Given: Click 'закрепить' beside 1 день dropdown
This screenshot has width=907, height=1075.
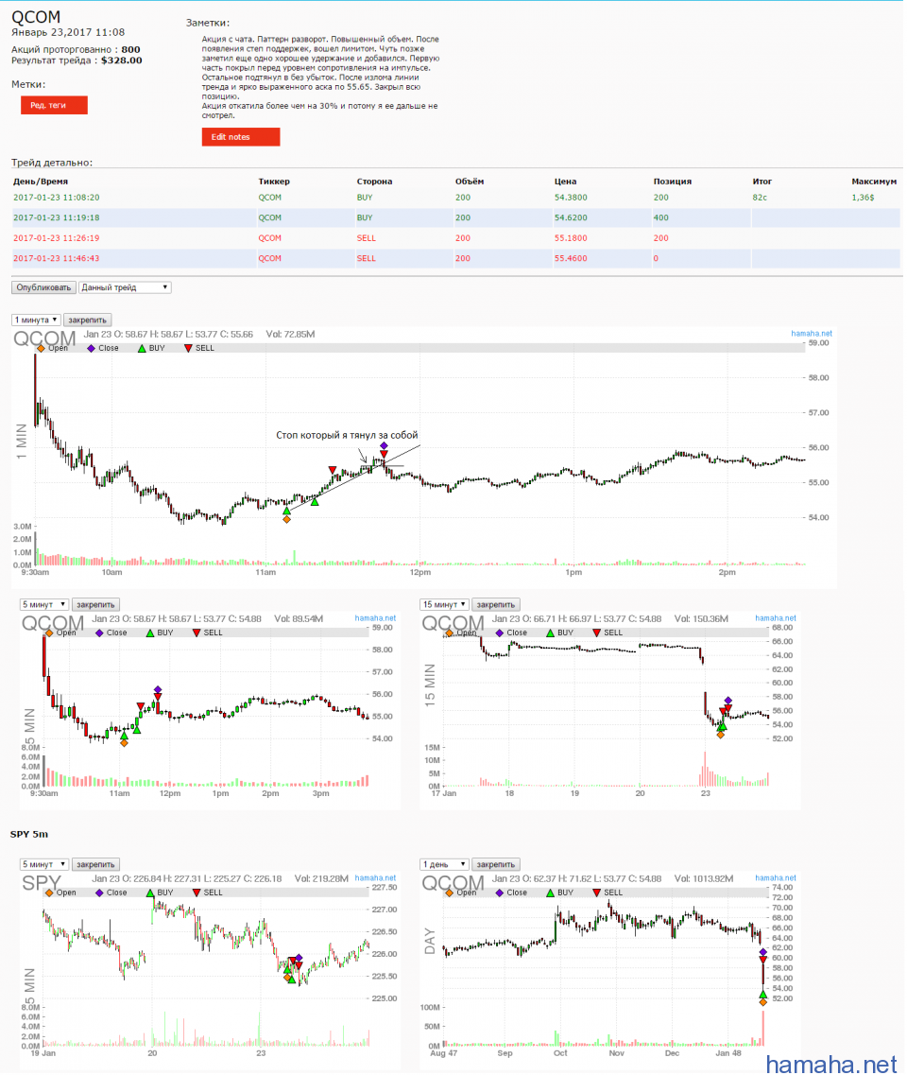Looking at the screenshot, I should [x=495, y=864].
